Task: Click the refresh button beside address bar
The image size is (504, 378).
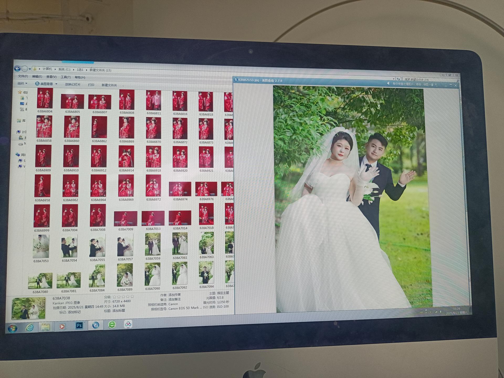Action: 399,79
